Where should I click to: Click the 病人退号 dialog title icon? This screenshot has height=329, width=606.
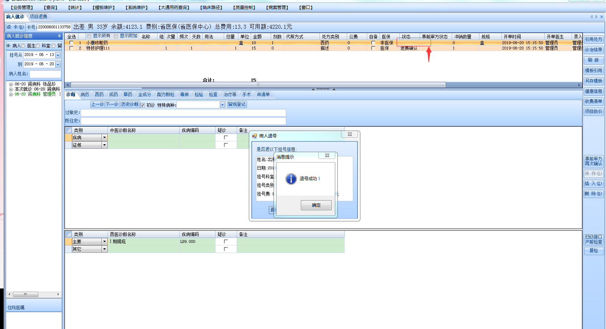click(x=255, y=136)
